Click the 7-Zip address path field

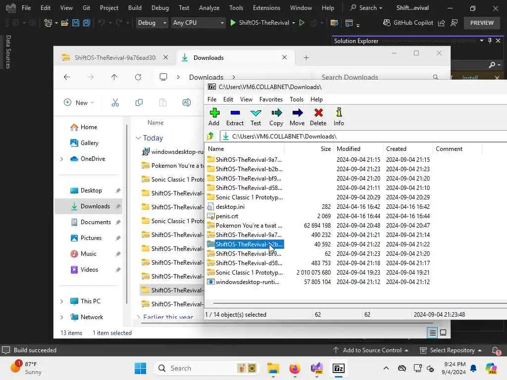(363, 137)
